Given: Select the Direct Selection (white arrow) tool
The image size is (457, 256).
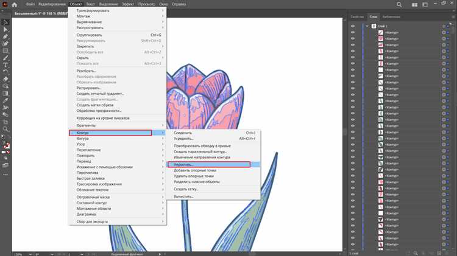Looking at the screenshot, I should [x=5, y=29].
